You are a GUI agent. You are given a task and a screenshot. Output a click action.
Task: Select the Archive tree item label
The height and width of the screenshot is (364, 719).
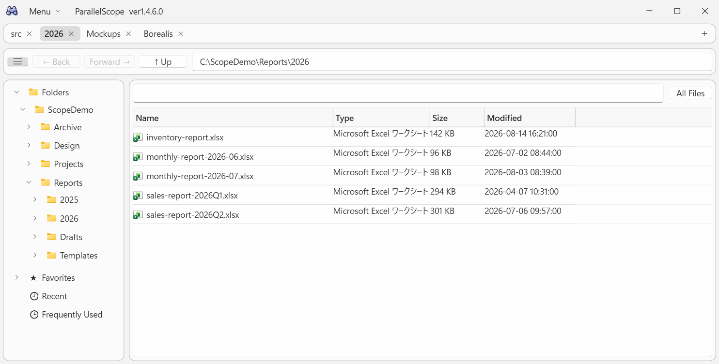[68, 127]
